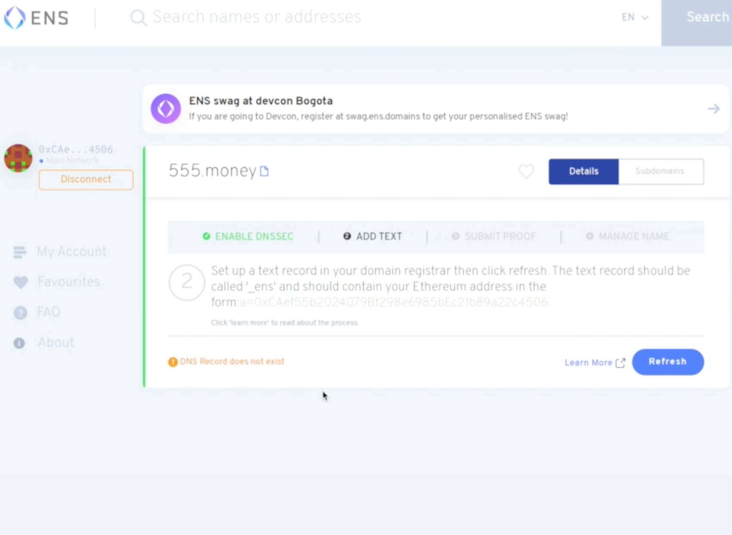Open banner with right arrow icon
The height and width of the screenshot is (535, 732).
point(713,109)
